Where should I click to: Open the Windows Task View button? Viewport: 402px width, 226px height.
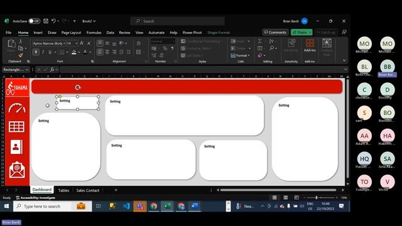click(x=99, y=206)
